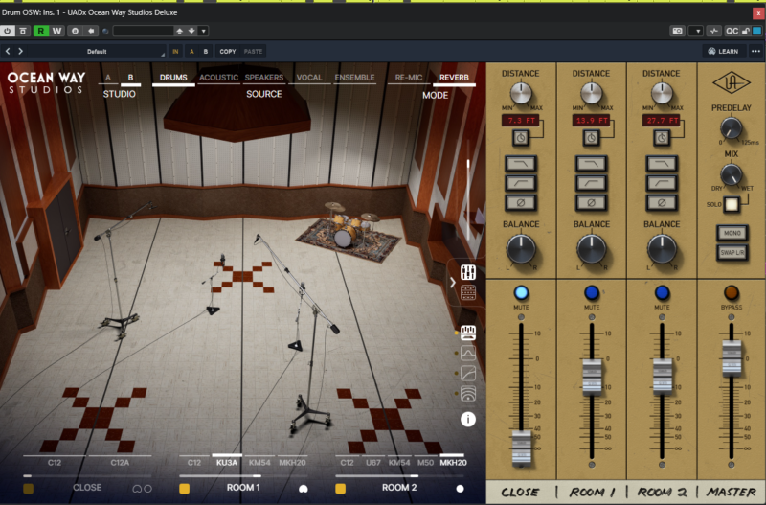This screenshot has height=505, width=766.
Task: Click the LEARN button
Action: click(x=724, y=52)
